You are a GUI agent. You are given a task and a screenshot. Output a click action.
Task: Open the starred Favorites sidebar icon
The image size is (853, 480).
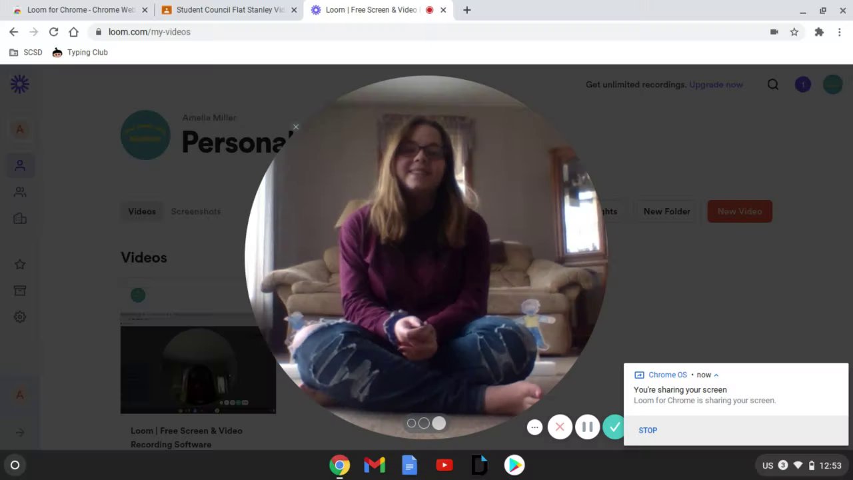click(x=20, y=265)
